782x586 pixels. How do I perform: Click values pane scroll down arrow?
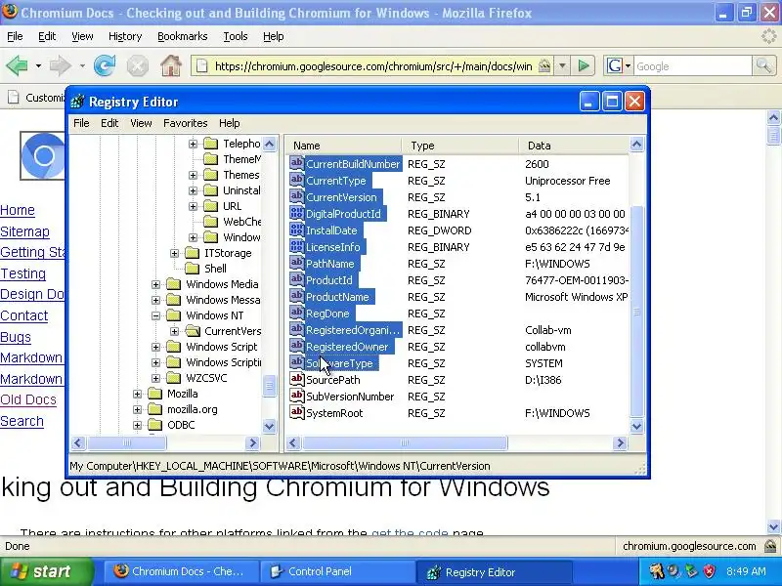click(637, 426)
